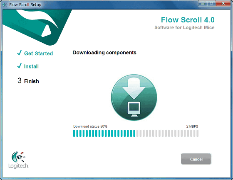Screen dimensions: 233x180
Task: Click the 2 MBPS speed label
Action: 192,126
